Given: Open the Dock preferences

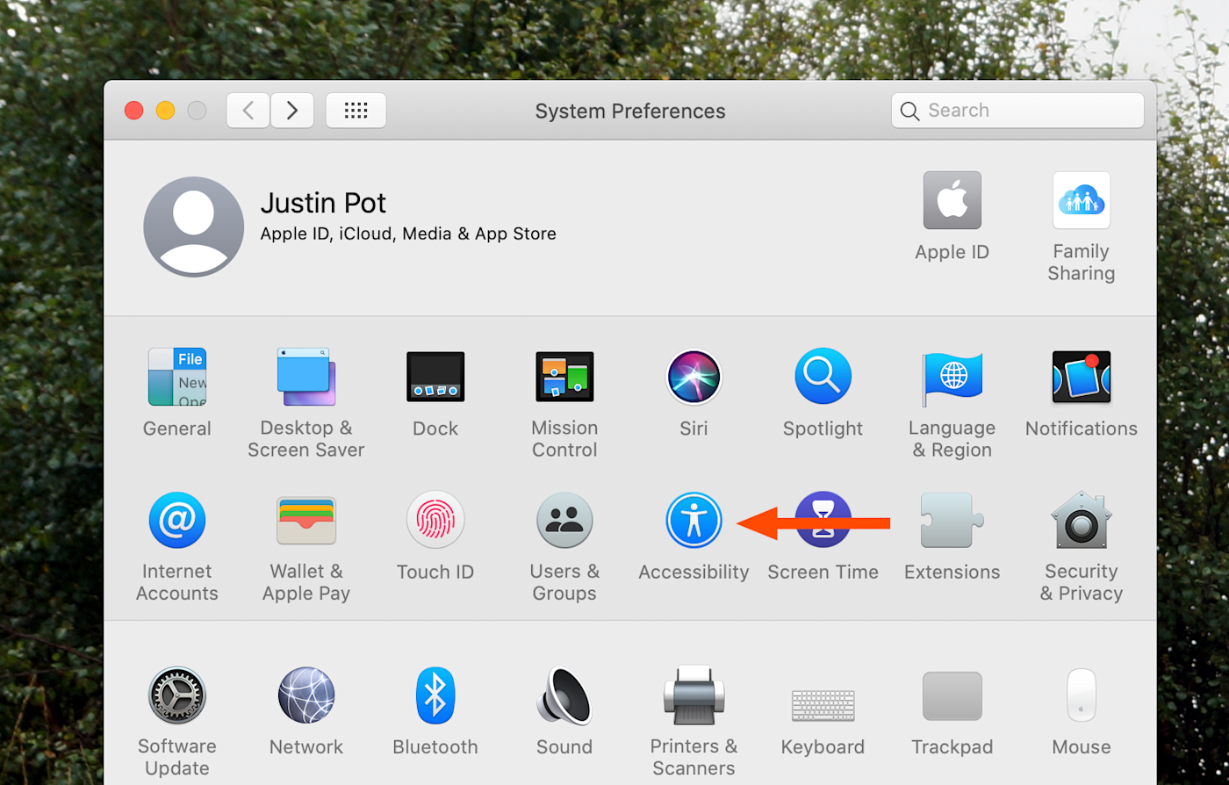Looking at the screenshot, I should coord(435,378).
